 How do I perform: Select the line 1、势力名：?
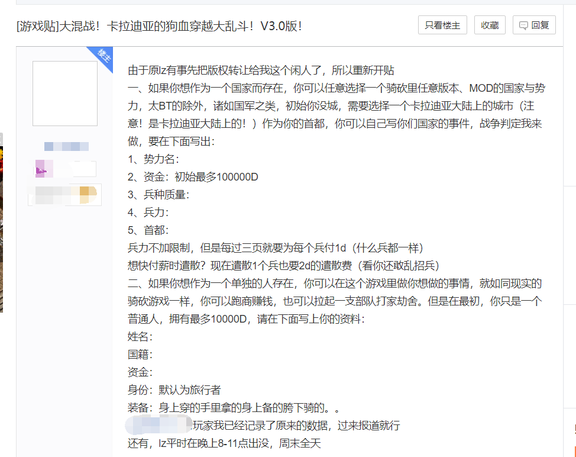154,159
